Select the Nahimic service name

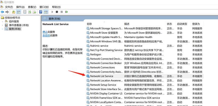click(x=99, y=46)
